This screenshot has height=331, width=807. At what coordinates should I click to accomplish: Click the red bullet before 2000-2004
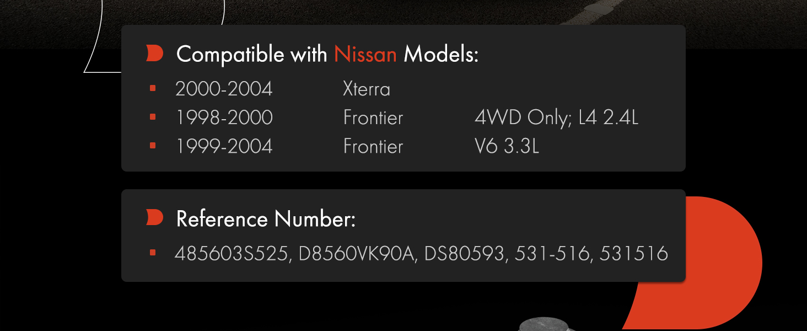[153, 88]
